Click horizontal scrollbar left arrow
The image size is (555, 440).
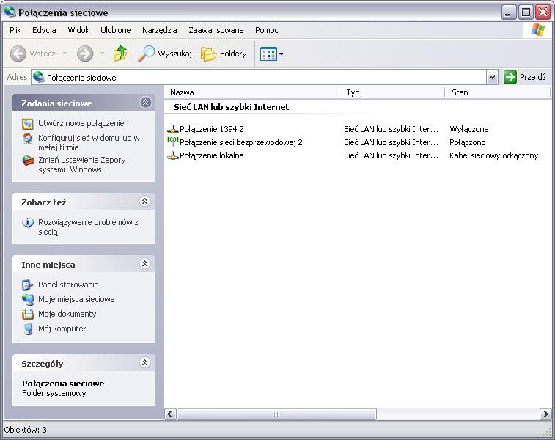tap(170, 414)
